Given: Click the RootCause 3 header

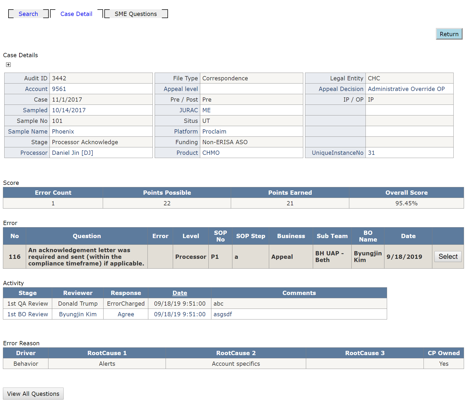Looking at the screenshot, I should click(x=365, y=353).
